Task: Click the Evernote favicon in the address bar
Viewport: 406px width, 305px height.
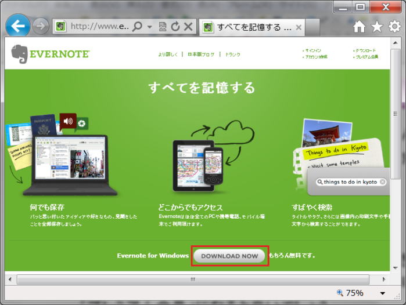Action: click(x=60, y=26)
